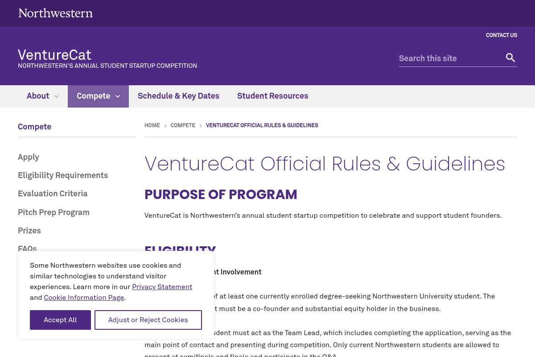Screen dimensions: 535x357
Task: Click the Contact Us link
Action: click(x=502, y=35)
